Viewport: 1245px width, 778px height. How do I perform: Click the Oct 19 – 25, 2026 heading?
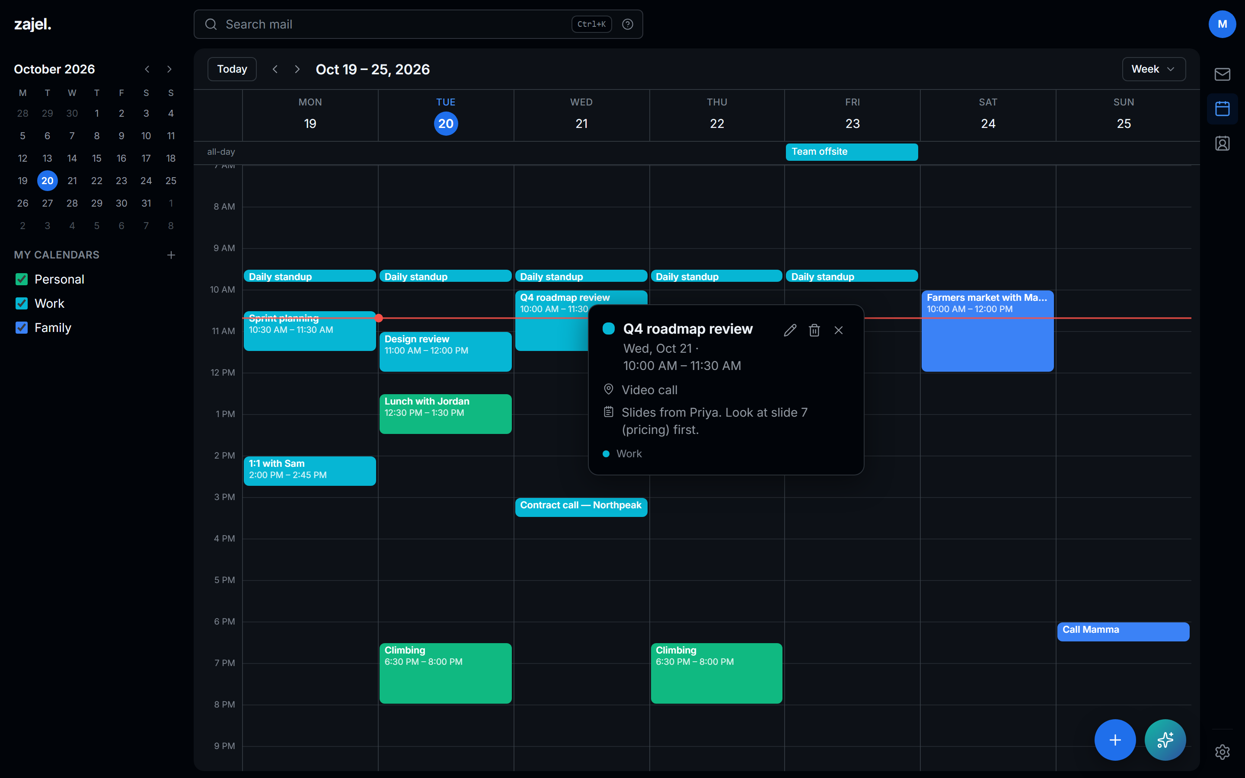tap(373, 70)
